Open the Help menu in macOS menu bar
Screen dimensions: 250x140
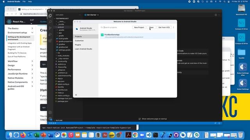point(30,2)
